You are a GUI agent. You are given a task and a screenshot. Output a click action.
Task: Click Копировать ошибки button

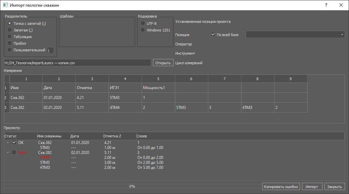[x=281, y=187]
